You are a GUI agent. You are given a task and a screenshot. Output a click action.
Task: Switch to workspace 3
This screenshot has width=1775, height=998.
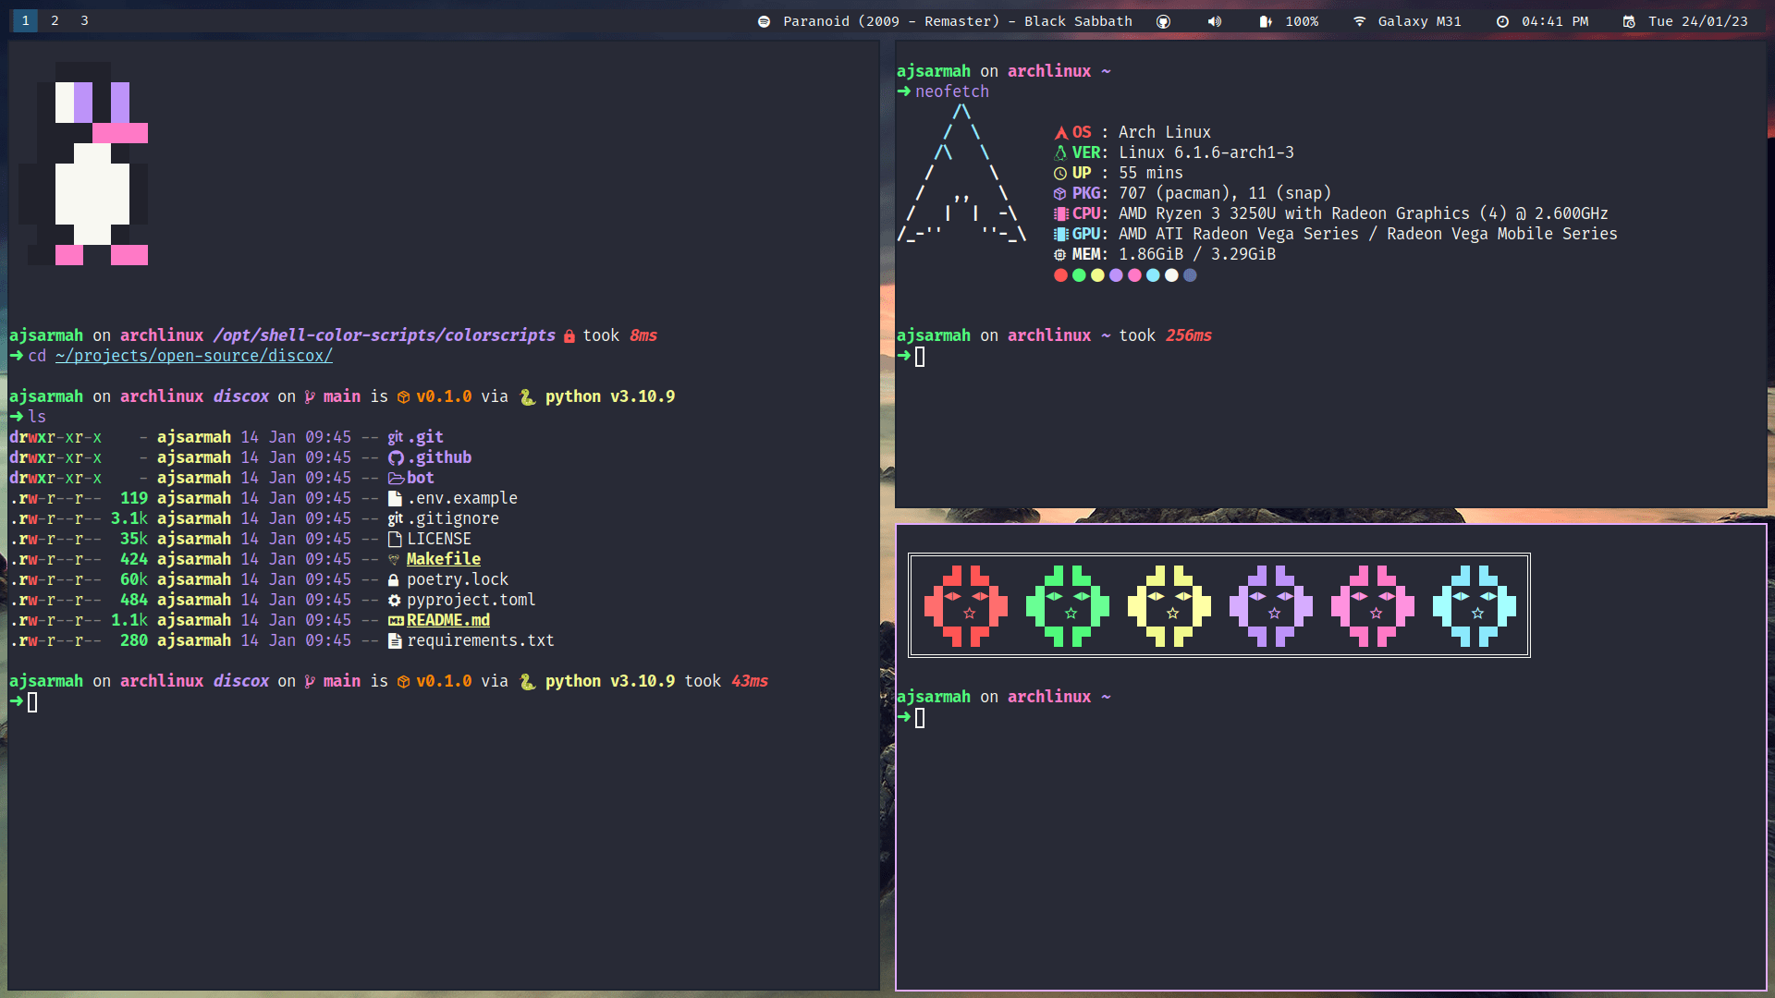pyautogui.click(x=84, y=19)
